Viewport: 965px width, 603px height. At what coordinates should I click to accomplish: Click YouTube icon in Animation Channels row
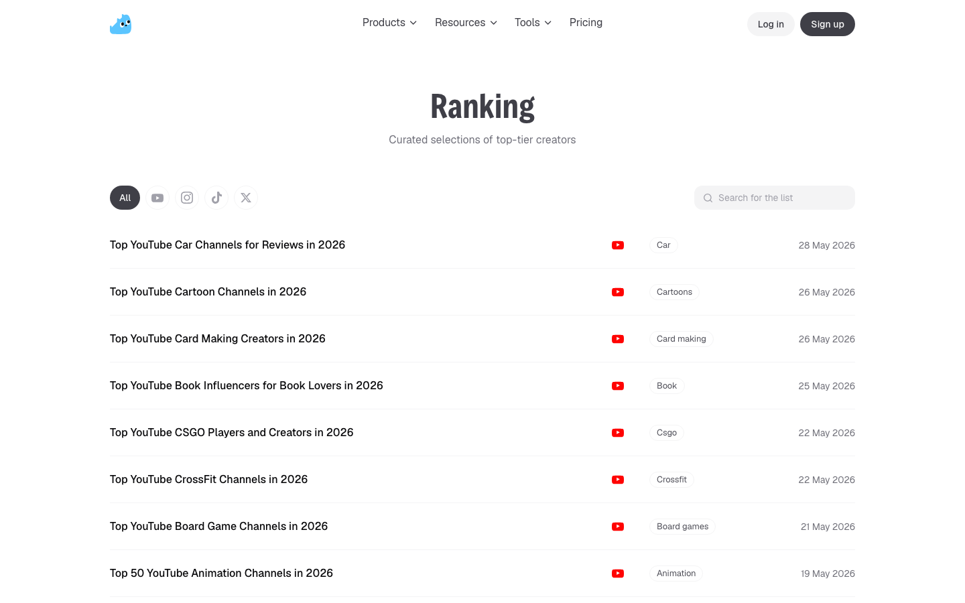point(618,574)
